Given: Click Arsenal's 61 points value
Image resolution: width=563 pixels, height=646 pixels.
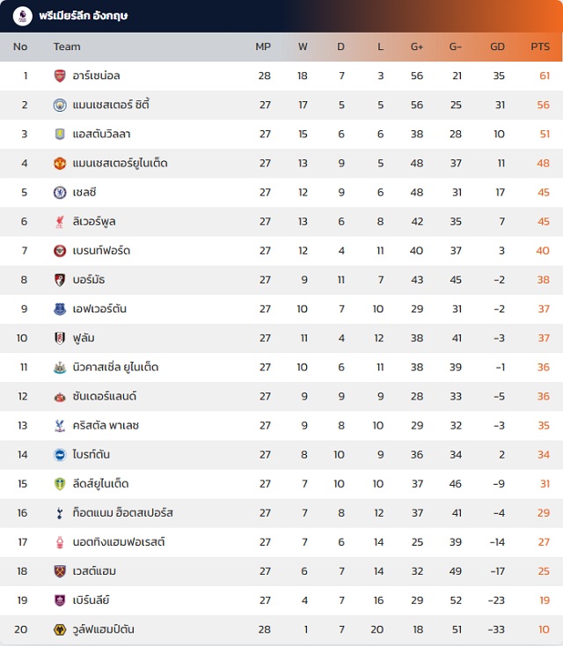Looking at the screenshot, I should [x=545, y=77].
